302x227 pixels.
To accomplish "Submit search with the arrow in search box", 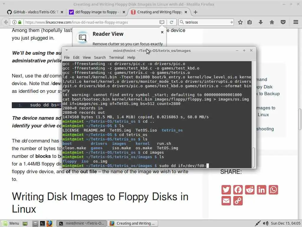I will (x=231, y=22).
